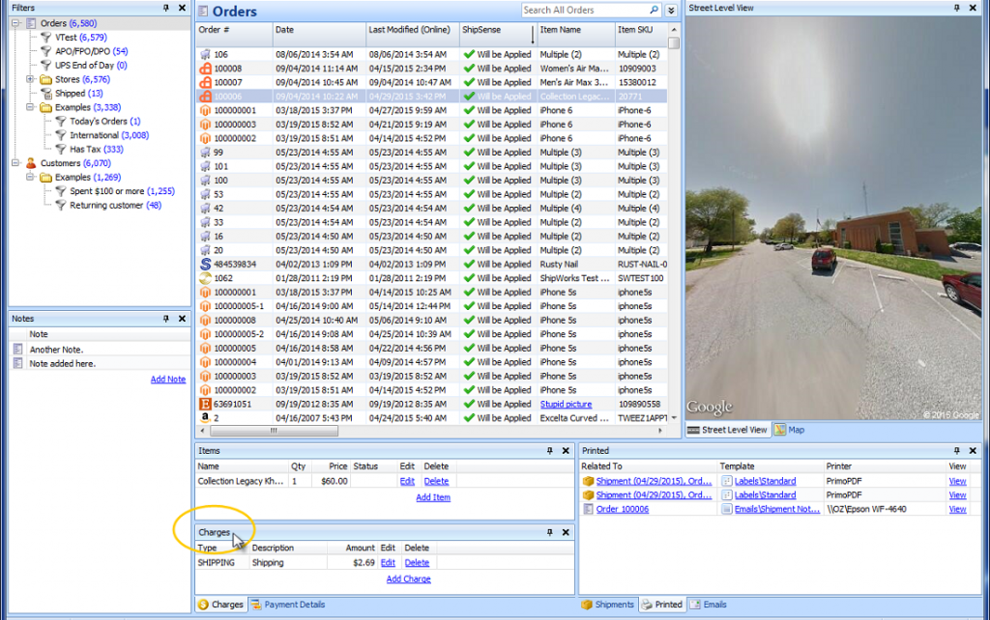
Task: Pin the Street Level View panel
Action: (959, 8)
